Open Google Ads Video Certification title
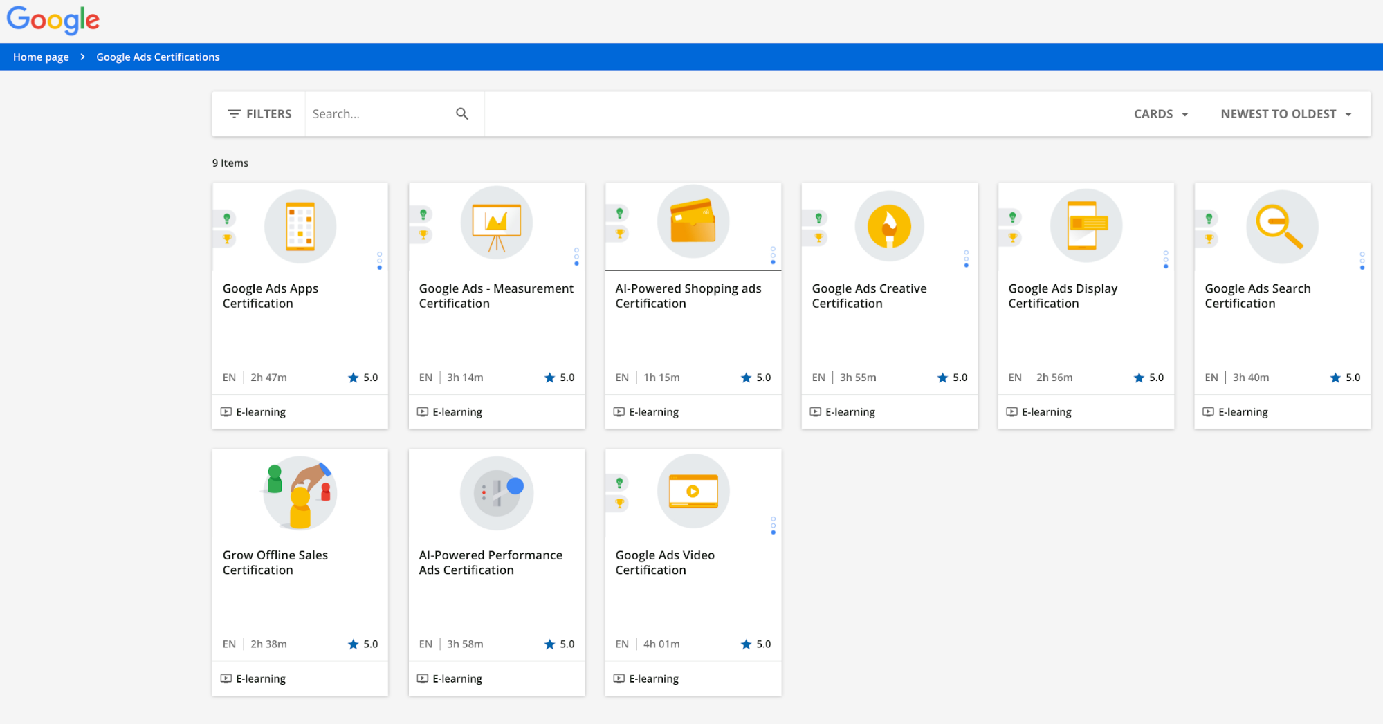The height and width of the screenshot is (724, 1383). click(665, 562)
